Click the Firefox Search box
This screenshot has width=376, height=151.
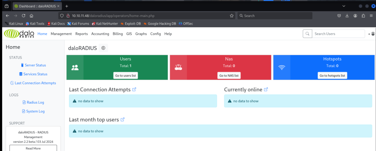275,16
